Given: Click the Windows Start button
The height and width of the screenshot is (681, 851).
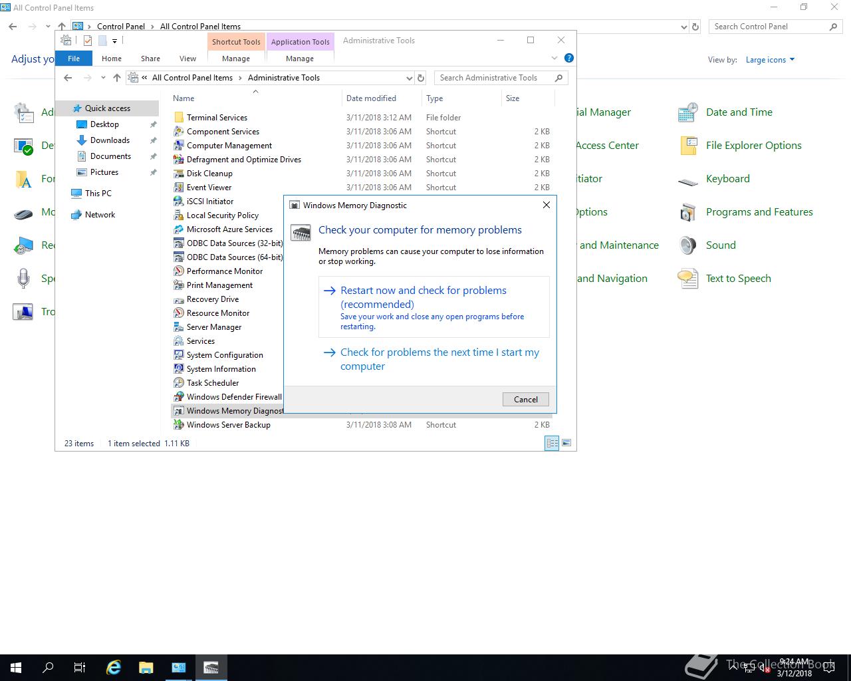Looking at the screenshot, I should [16, 668].
